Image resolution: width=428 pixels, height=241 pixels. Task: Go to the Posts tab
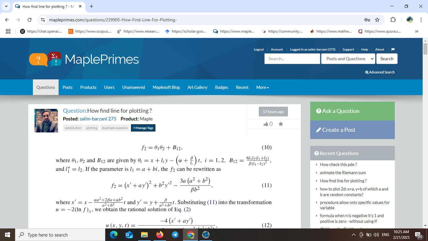tap(67, 87)
